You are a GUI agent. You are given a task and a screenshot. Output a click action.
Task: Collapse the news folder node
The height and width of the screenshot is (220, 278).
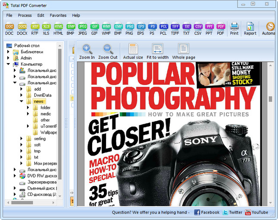tap(22, 101)
